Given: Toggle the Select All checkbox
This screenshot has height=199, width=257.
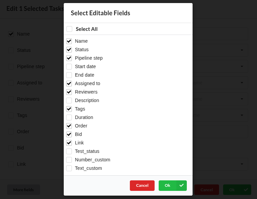Looking at the screenshot, I should click(70, 29).
